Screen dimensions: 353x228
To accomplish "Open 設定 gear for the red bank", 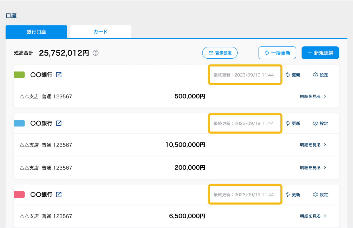I will pyautogui.click(x=320, y=195).
